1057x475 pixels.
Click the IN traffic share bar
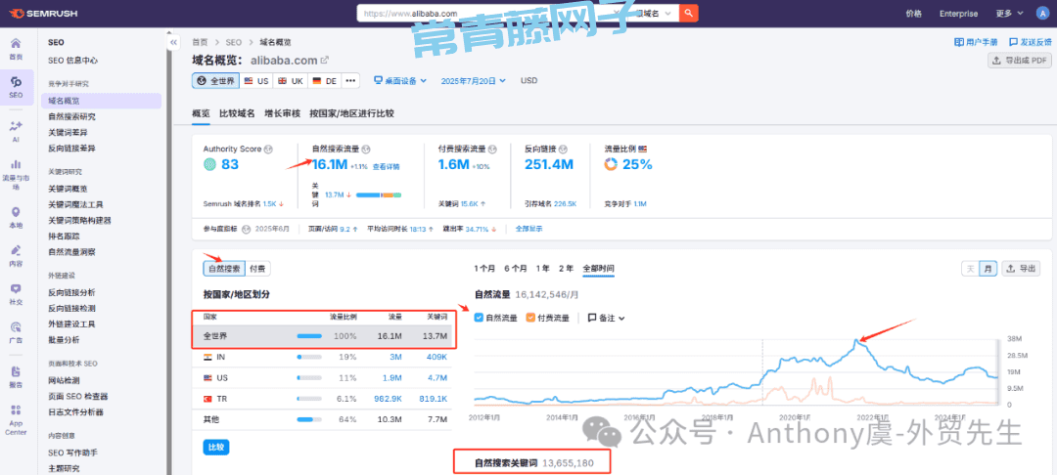pos(309,357)
